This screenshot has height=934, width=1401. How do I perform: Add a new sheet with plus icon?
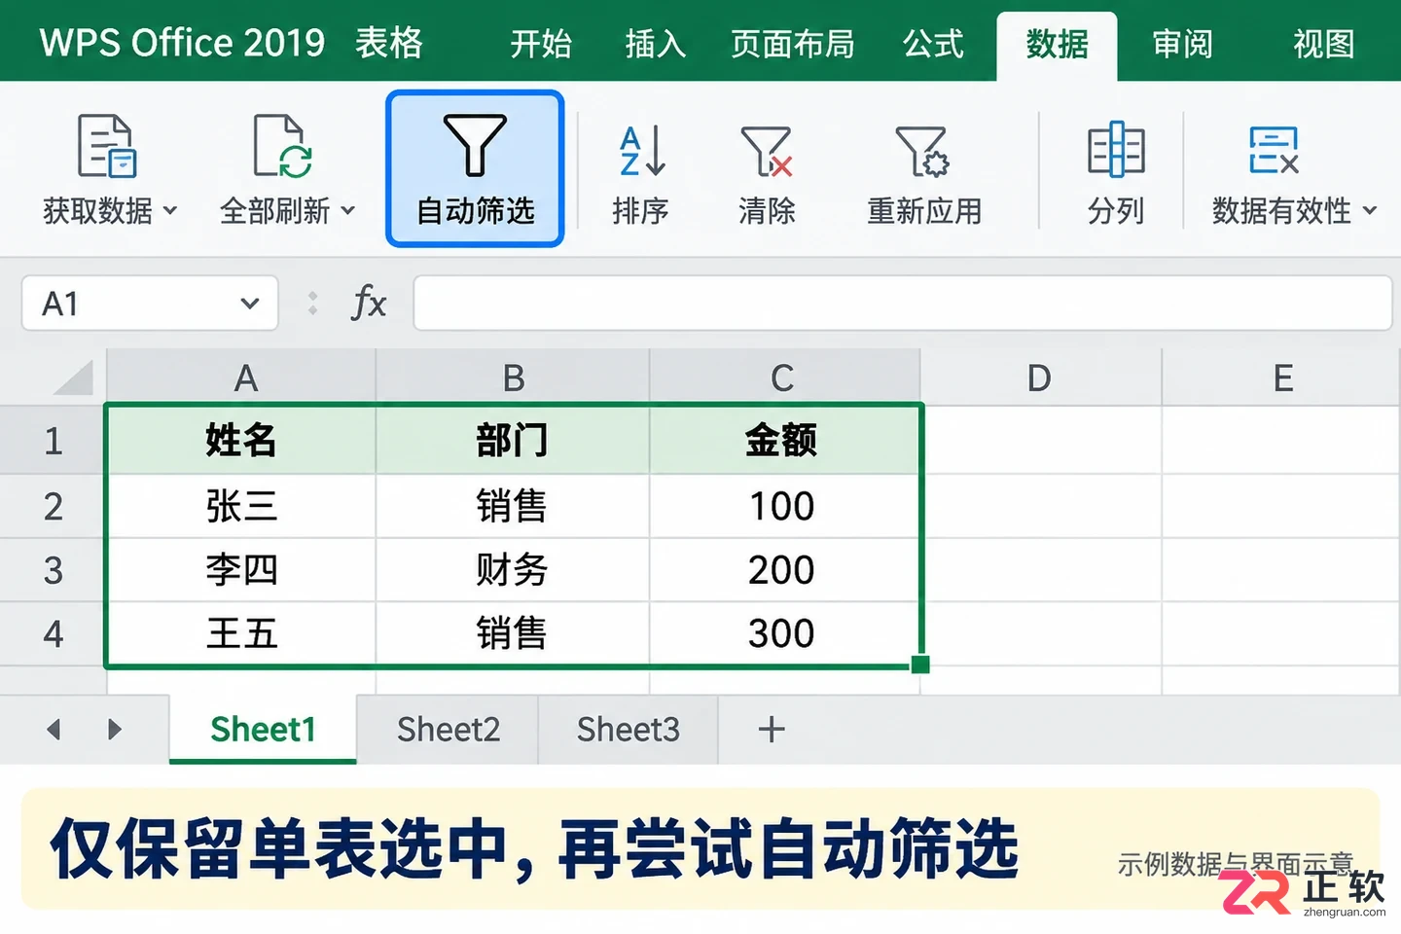[x=772, y=729]
